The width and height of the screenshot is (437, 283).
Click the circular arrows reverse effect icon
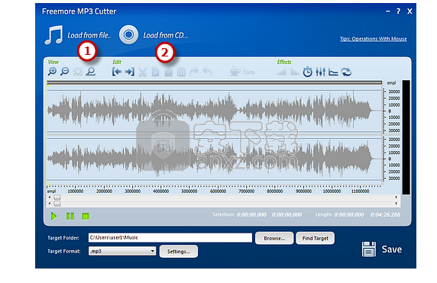click(346, 72)
